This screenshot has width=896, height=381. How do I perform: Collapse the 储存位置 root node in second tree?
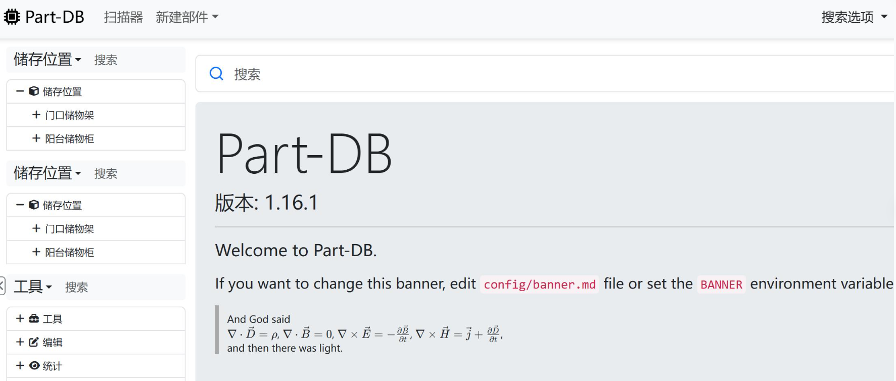tap(20, 205)
